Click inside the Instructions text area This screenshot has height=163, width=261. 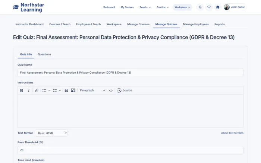pos(130,111)
